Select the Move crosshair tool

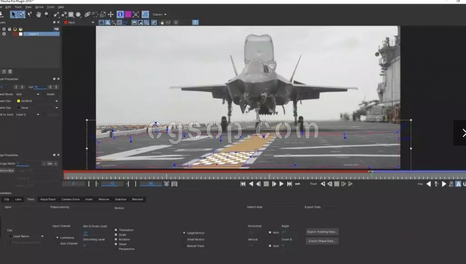(111, 14)
